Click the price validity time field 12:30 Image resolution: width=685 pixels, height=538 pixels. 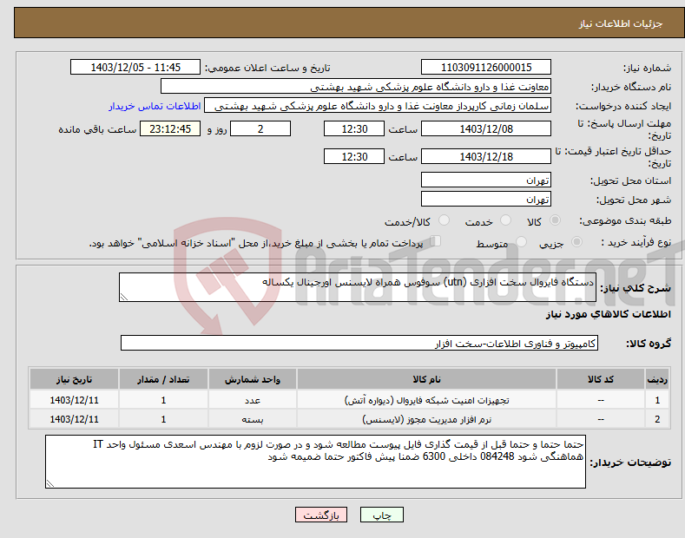(354, 156)
